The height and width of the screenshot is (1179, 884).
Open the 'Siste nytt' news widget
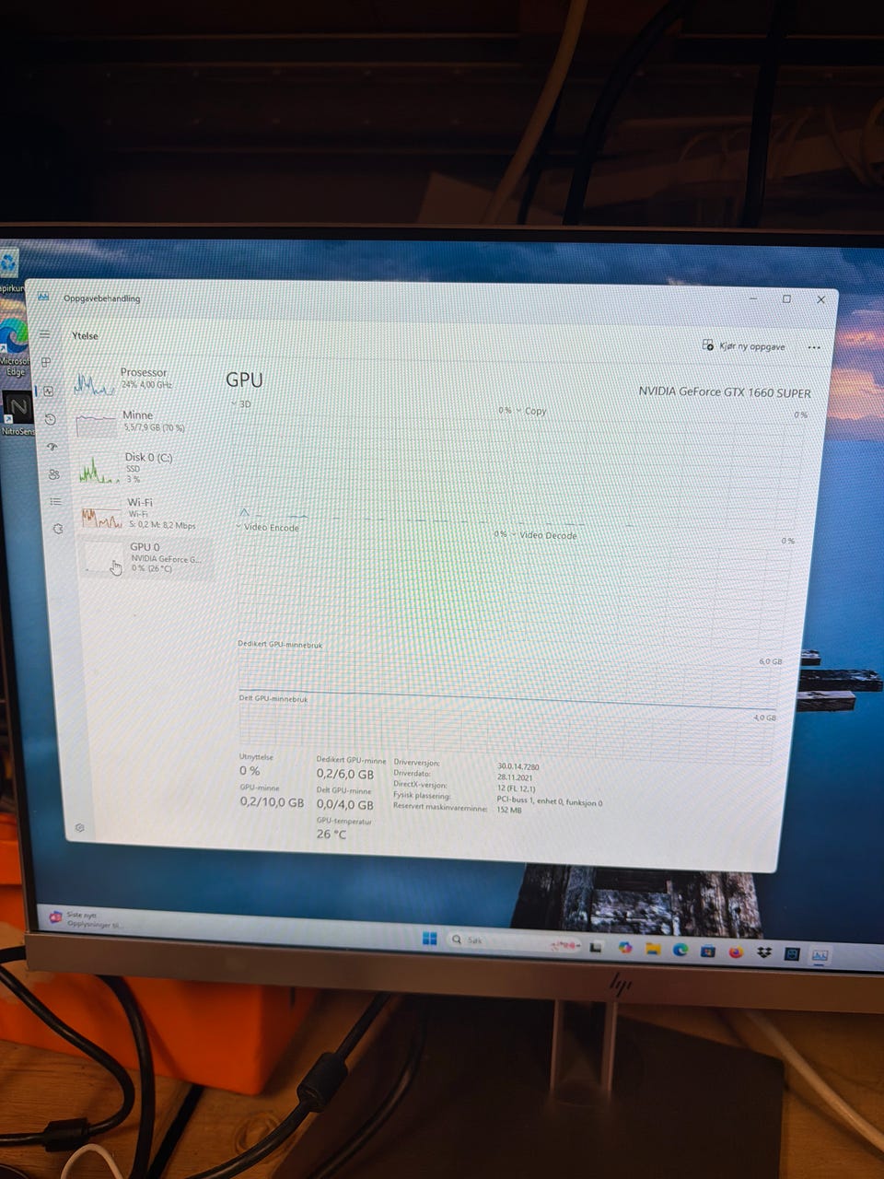(85, 919)
